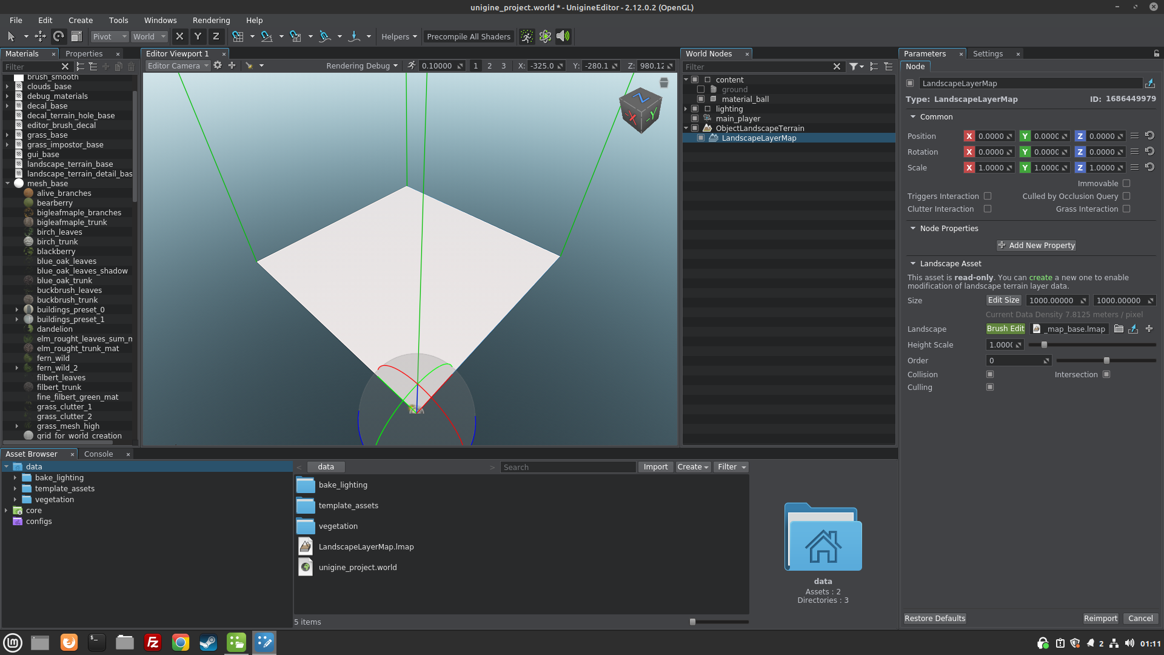Select the arrow selection tool
The image size is (1164, 655).
tap(11, 36)
